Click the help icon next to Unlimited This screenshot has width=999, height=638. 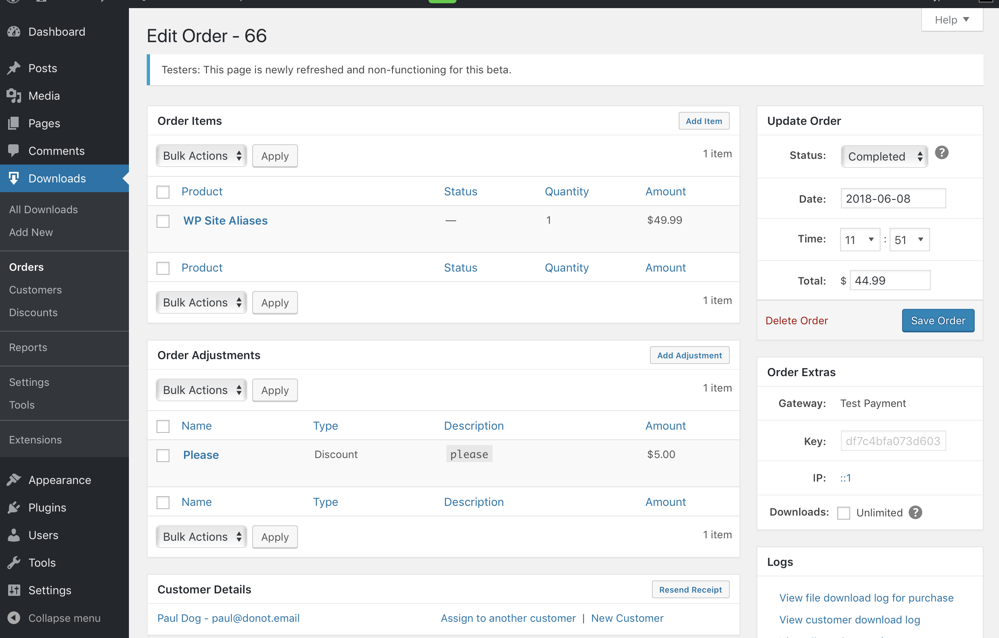pyautogui.click(x=915, y=513)
